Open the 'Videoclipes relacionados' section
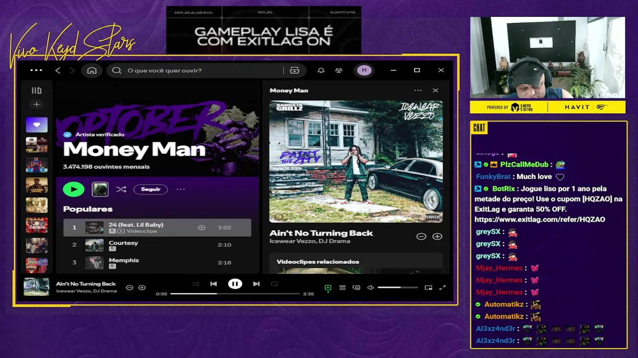The width and height of the screenshot is (638, 358). [318, 262]
